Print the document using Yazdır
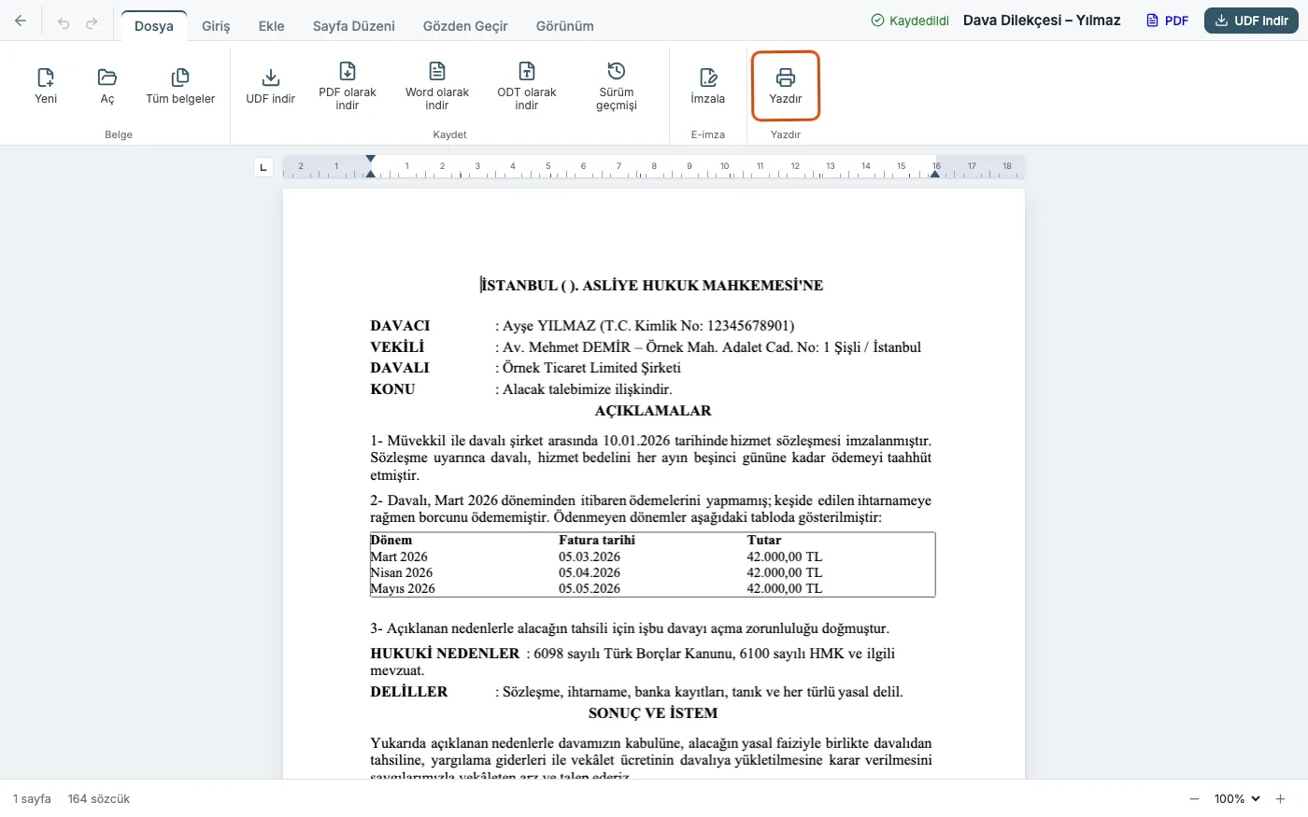The width and height of the screenshot is (1308, 817). [786, 86]
